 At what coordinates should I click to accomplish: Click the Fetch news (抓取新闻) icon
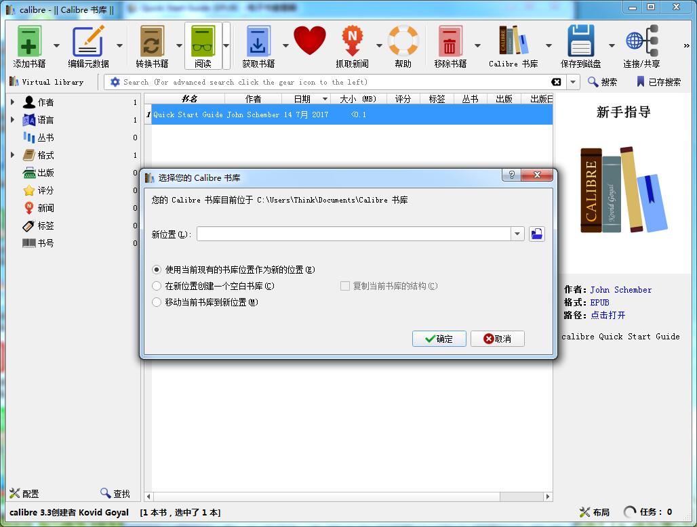352,41
